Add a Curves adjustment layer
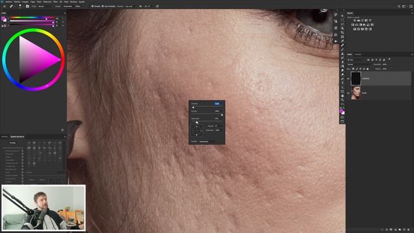 362,20
